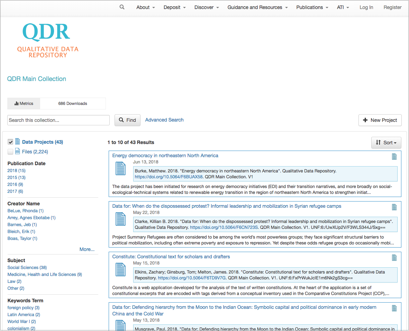Filter by keyword foreign policy (3)
Image resolution: width=409 pixels, height=331 pixels.
(24, 308)
